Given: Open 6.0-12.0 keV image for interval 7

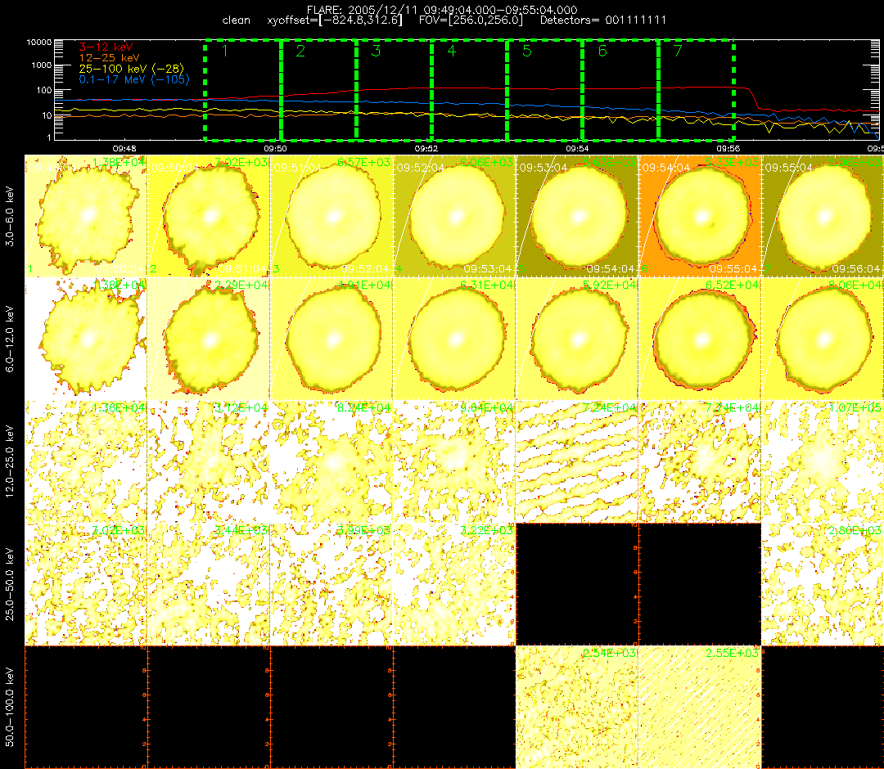Looking at the screenshot, I should coord(823,339).
